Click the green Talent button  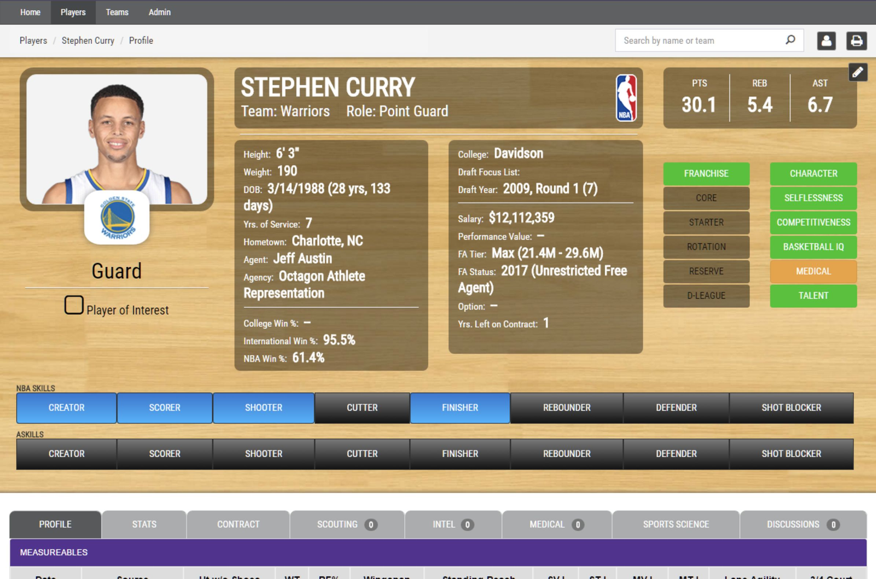[x=814, y=296]
